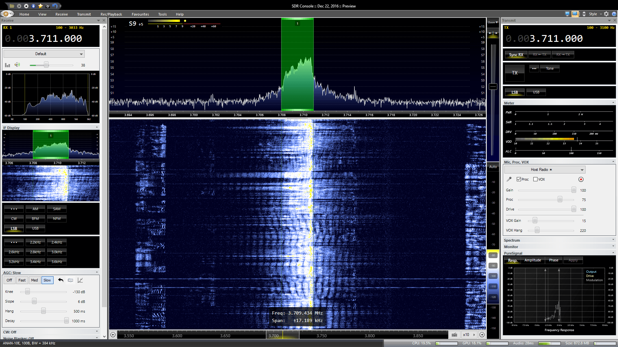
Task: Click the microphone icon in Mic, Proc, VOX
Action: tap(509, 179)
